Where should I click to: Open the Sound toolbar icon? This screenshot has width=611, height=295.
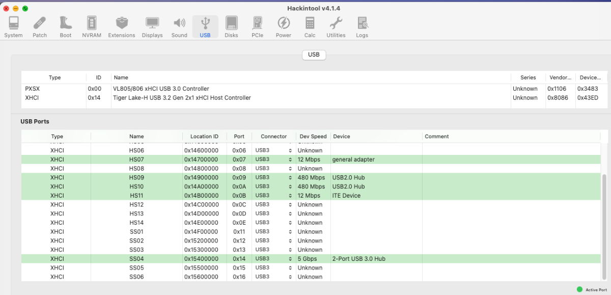(179, 26)
